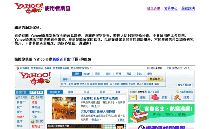
Task: Click the newspaper icon next to 【資訊】
Action: coord(18,98)
